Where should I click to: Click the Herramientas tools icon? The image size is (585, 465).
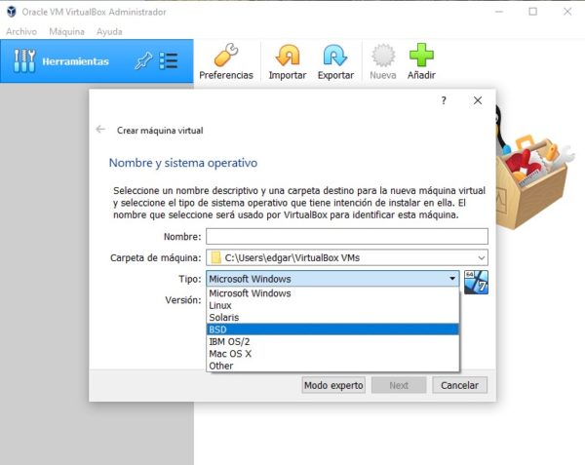point(24,60)
